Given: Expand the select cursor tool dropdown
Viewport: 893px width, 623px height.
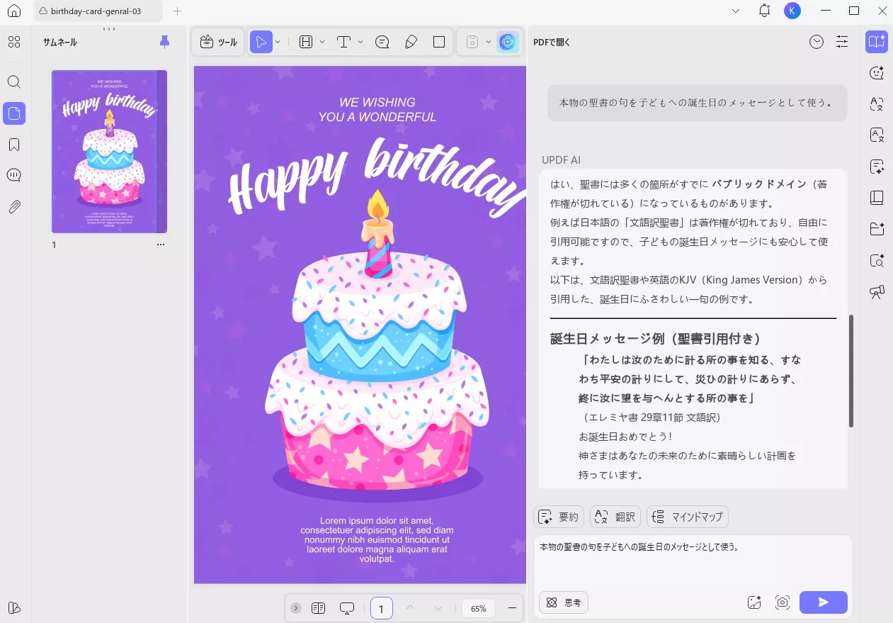Looking at the screenshot, I should (x=278, y=43).
